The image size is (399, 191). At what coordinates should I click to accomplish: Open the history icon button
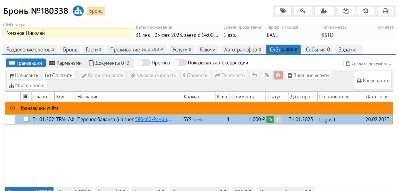pos(366,11)
